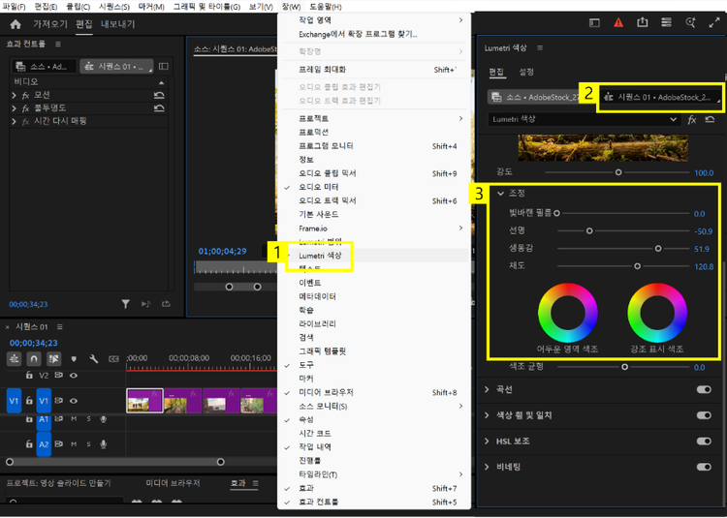Click the 강도 slider handle

pos(618,172)
